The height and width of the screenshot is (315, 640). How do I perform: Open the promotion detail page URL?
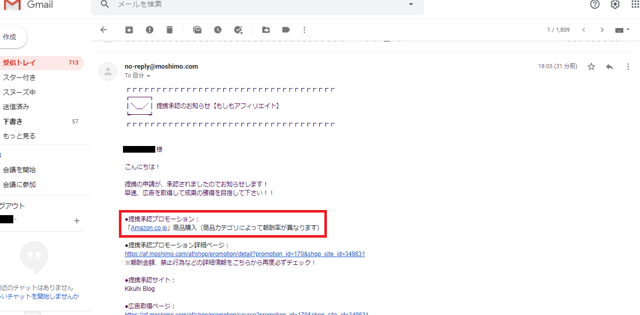tap(245, 254)
